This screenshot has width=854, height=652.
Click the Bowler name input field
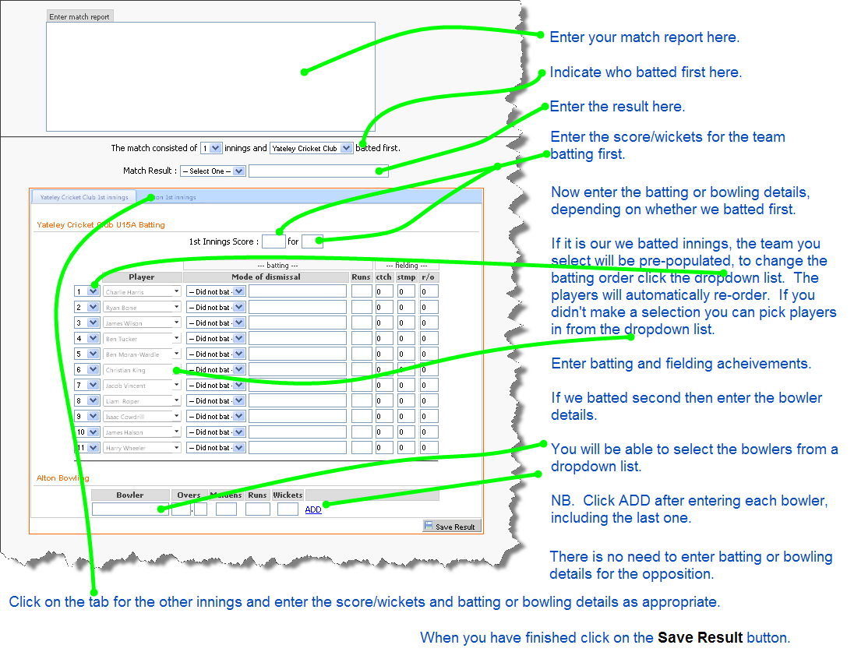[x=130, y=509]
